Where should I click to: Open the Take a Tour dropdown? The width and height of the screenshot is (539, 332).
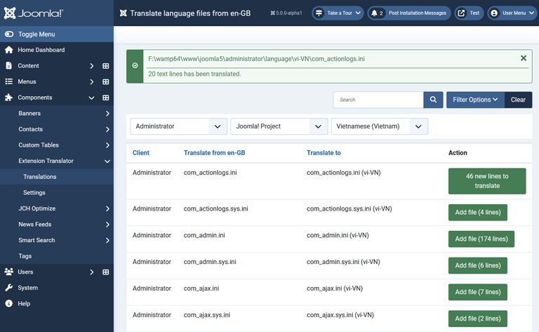point(338,13)
